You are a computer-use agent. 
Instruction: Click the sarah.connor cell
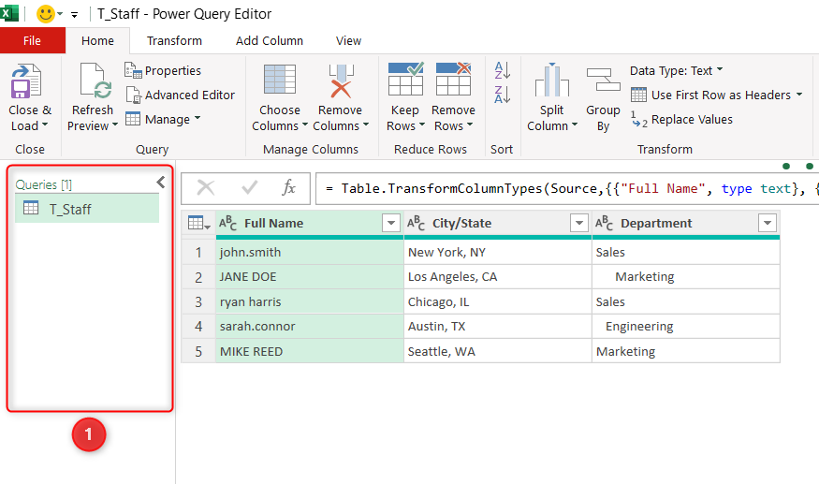pos(310,326)
